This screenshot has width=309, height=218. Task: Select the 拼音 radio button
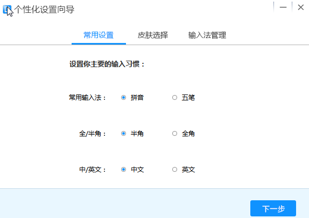[124, 98]
